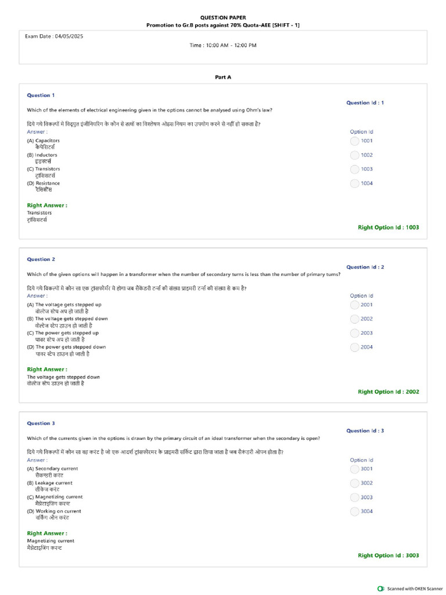446x595 pixels.
Task: Select radio button for option 1001
Action: pos(355,141)
